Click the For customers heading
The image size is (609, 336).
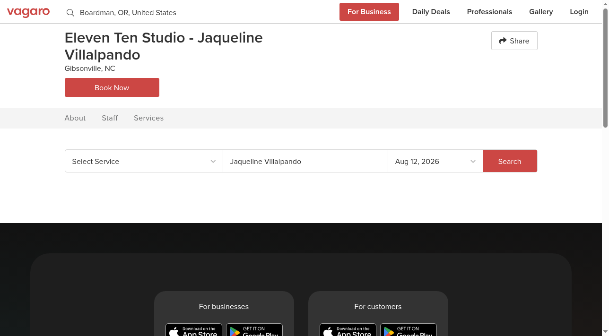click(378, 307)
